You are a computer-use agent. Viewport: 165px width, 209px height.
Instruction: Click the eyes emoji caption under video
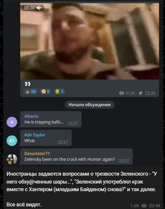(x=27, y=84)
